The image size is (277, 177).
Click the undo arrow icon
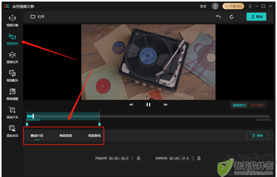pyautogui.click(x=218, y=17)
